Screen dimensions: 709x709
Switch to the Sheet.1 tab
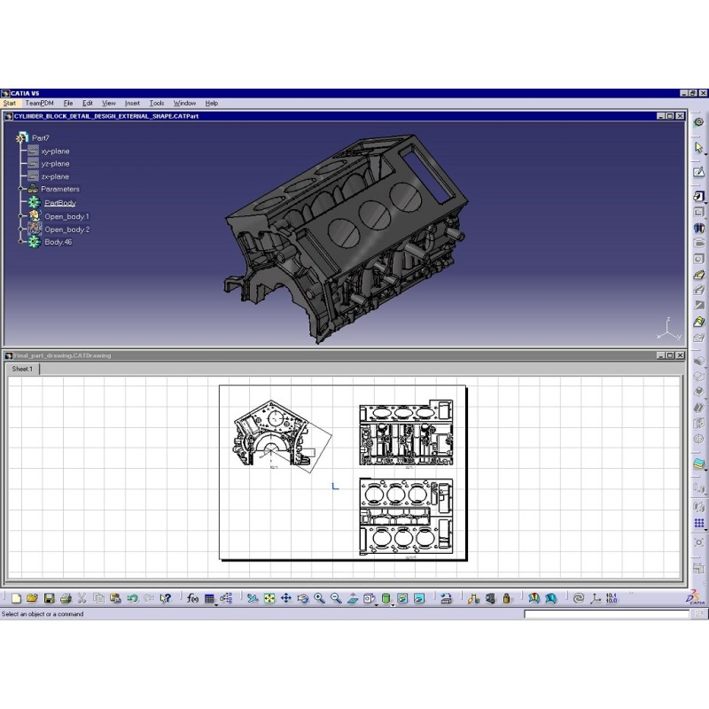(22, 369)
